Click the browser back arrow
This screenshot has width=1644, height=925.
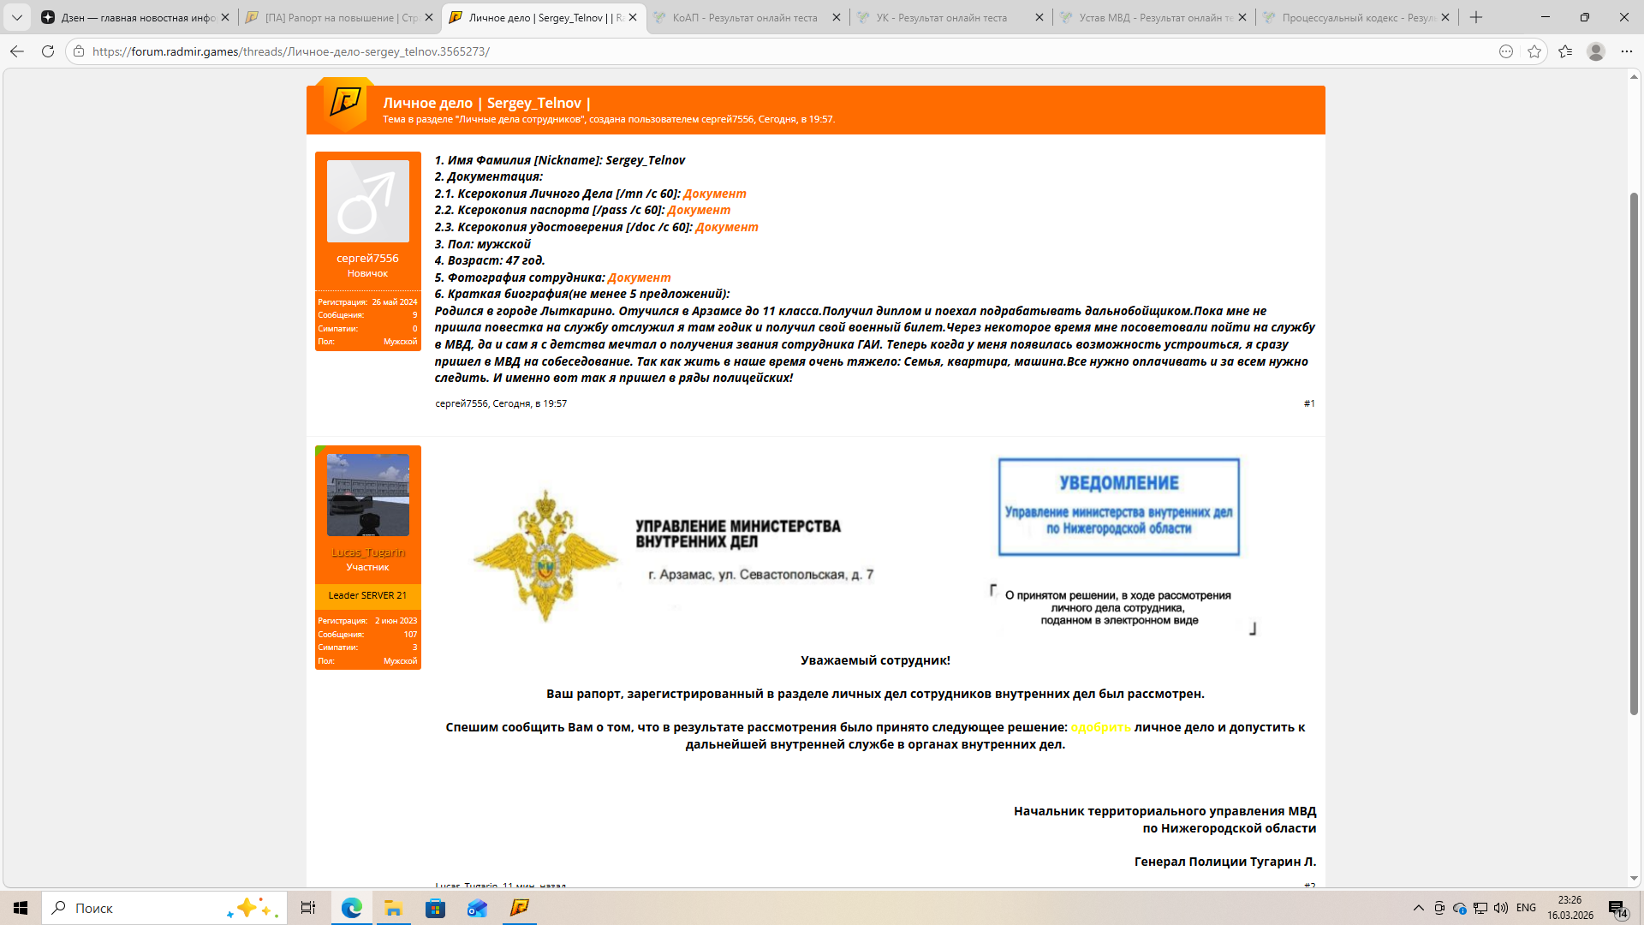point(17,51)
